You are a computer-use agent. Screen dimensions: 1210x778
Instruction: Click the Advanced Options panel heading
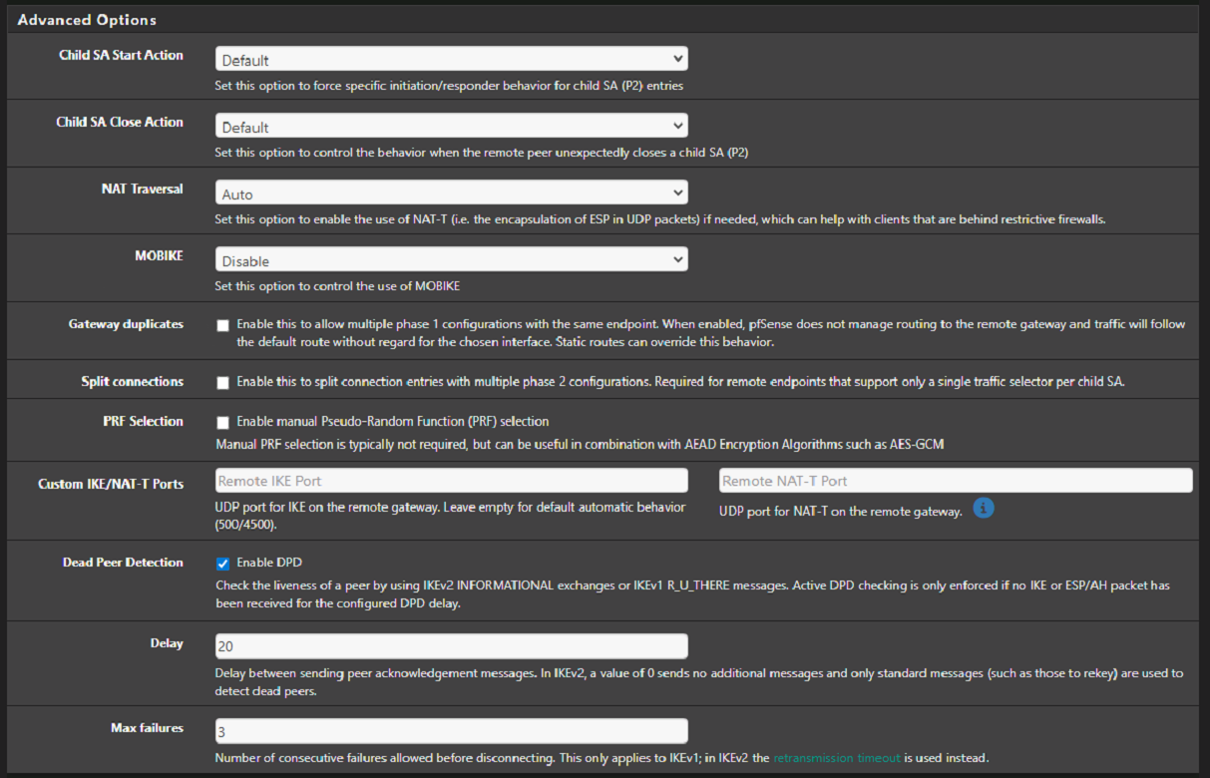[x=87, y=20]
